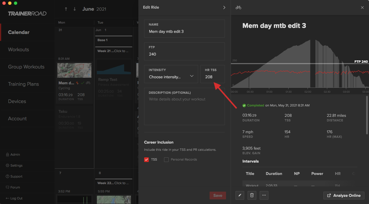Open the June 8 ride map thumbnail

[x=114, y=200]
